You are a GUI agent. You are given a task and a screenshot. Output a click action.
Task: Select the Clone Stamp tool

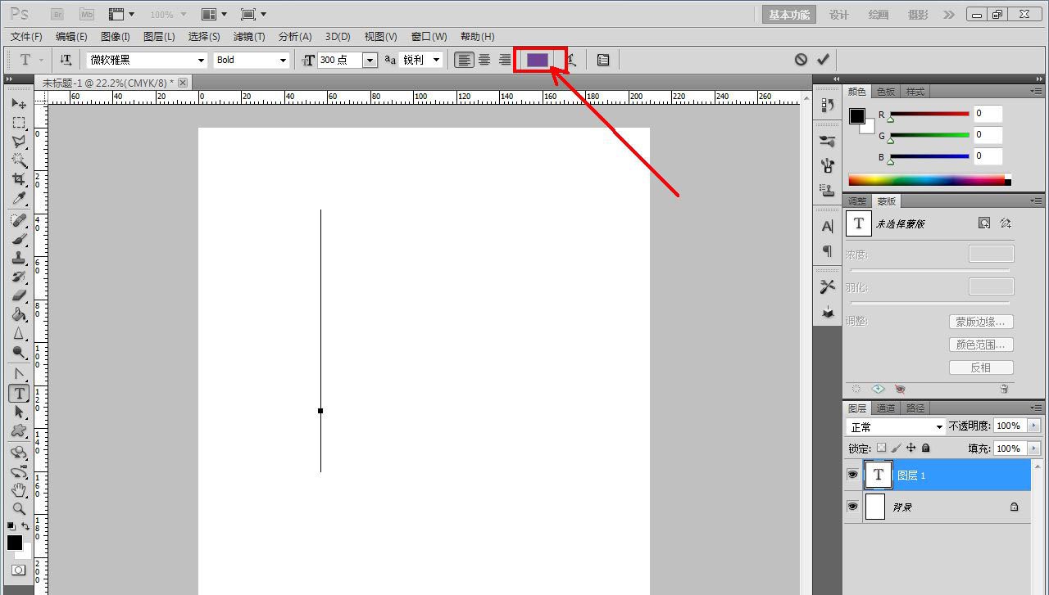pos(18,259)
